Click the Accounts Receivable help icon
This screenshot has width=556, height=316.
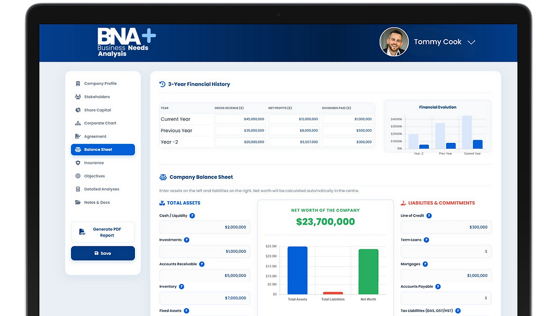point(202,264)
